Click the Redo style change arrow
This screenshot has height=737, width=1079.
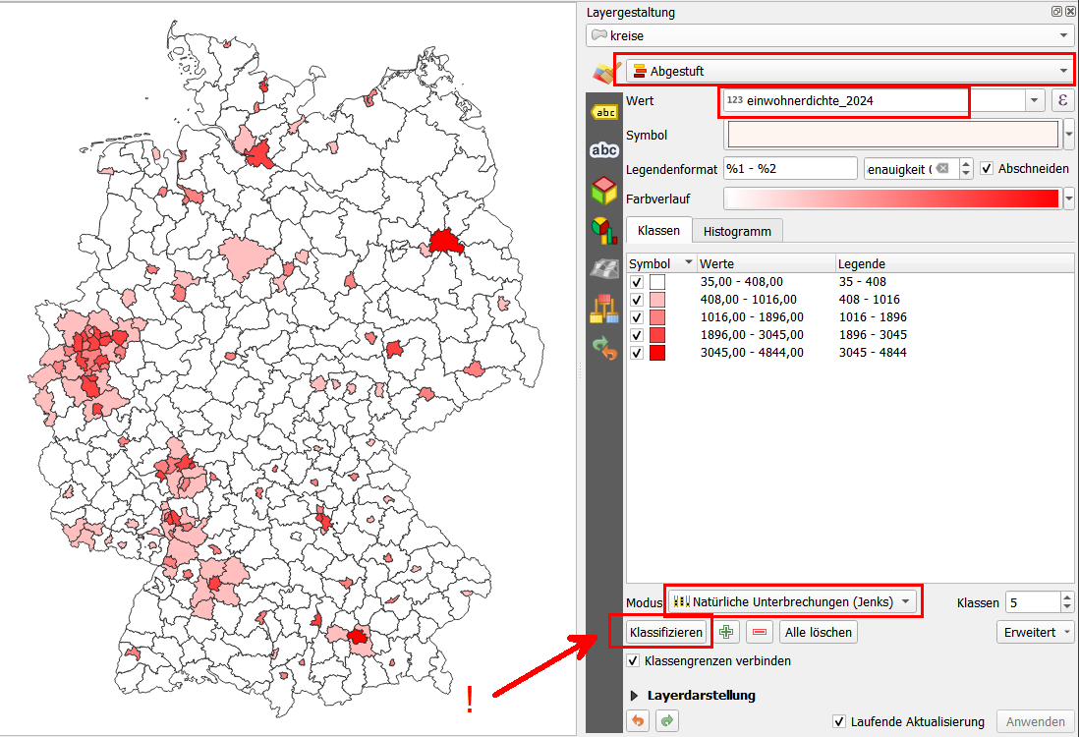tap(666, 720)
